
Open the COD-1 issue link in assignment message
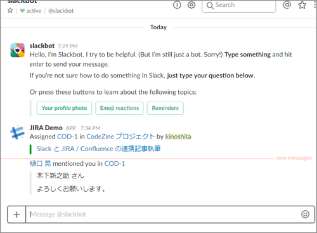[67, 136]
